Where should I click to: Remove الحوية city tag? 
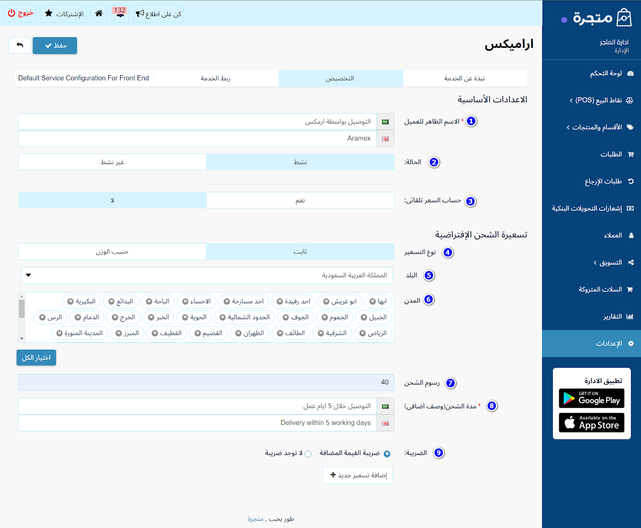[185, 317]
